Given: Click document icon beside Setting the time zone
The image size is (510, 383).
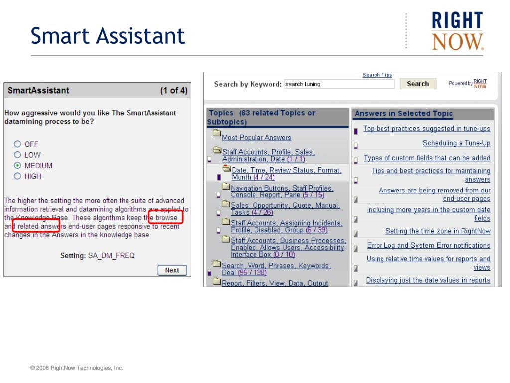Looking at the screenshot, I should 356,234.
